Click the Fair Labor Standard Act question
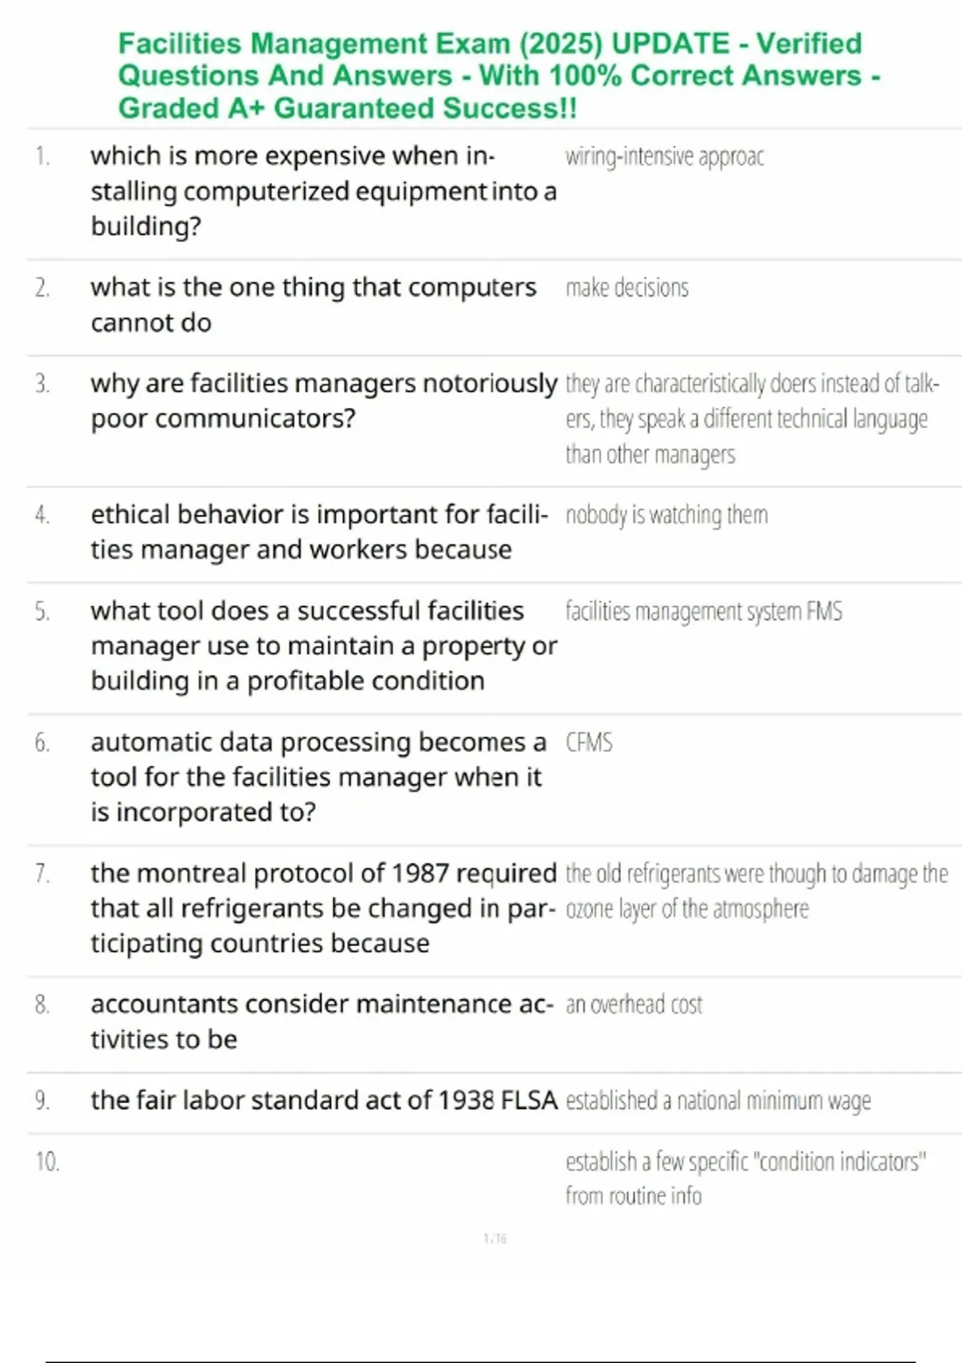 coord(323,1101)
